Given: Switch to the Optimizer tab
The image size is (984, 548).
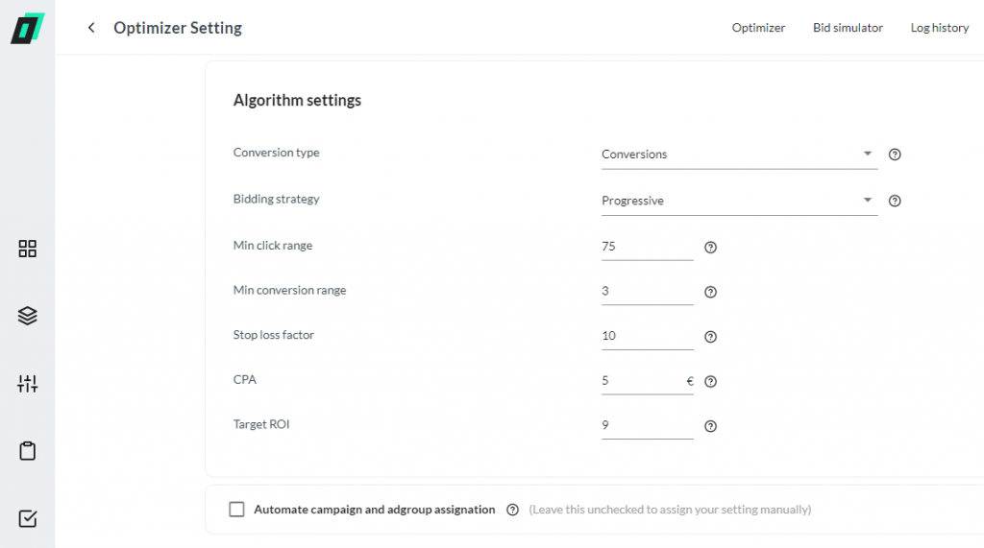Looking at the screenshot, I should (x=758, y=28).
